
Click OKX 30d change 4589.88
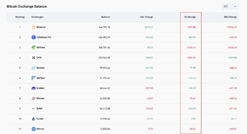[232, 58]
